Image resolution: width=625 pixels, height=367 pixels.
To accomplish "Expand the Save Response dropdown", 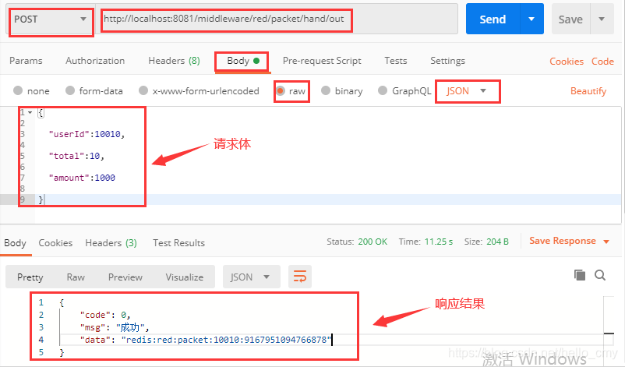I will tap(606, 242).
